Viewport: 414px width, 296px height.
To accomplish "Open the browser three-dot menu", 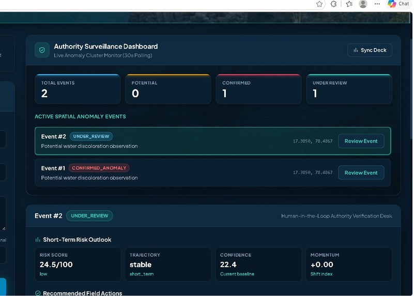I will point(377,4).
